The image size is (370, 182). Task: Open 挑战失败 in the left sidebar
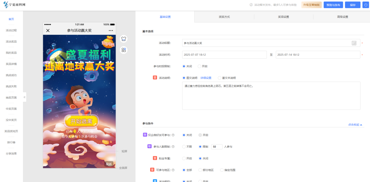click(x=11, y=86)
